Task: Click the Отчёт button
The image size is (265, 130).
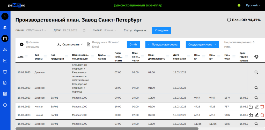Action: 133,44
